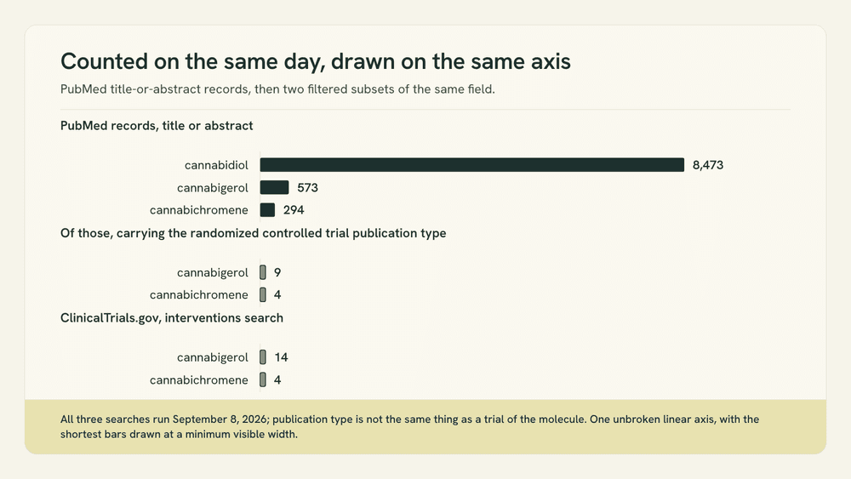This screenshot has height=479, width=851.
Task: Click the small cannabigerol randomized trial bar
Action: (263, 272)
